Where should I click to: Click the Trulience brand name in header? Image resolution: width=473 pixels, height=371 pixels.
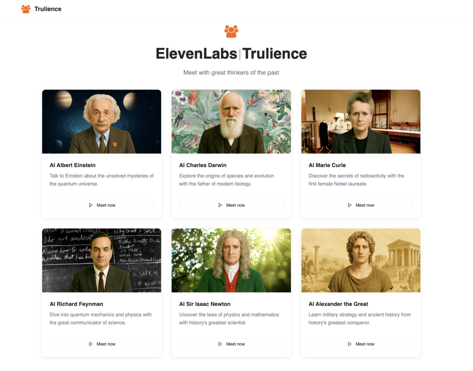48,9
